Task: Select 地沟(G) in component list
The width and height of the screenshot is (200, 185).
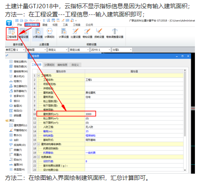Action: pos(16,111)
